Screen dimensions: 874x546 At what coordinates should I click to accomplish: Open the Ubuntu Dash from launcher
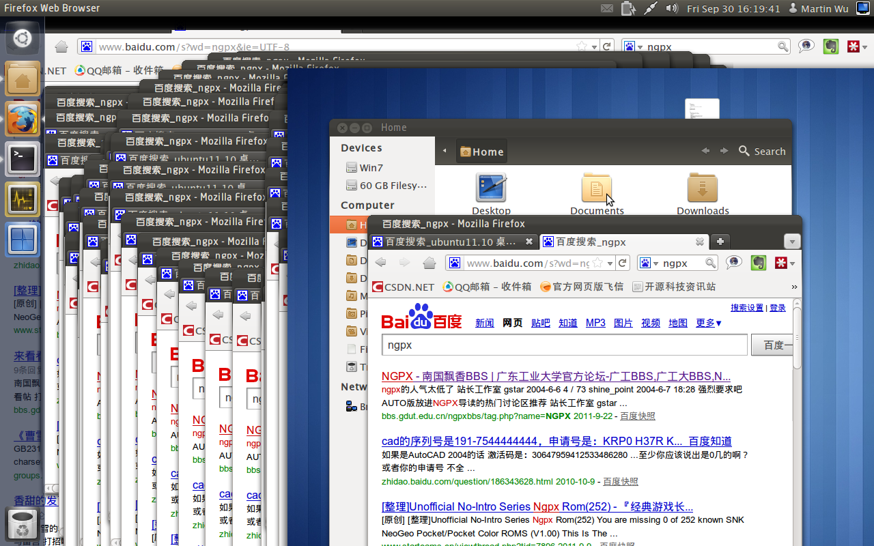click(23, 38)
